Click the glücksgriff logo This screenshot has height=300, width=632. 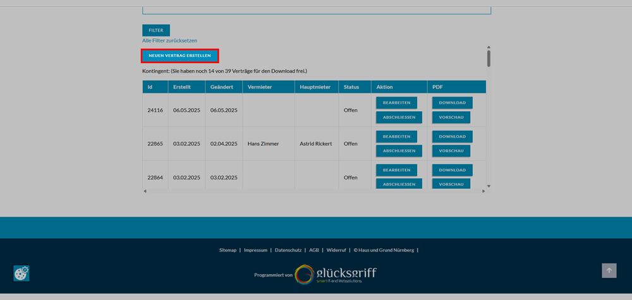pos(336,274)
